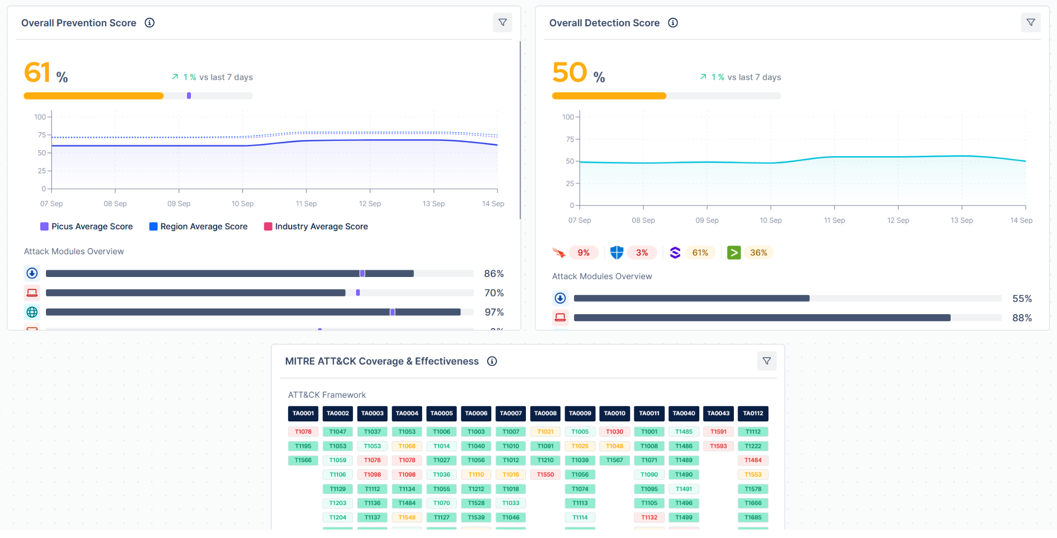Open technique T1591 under TA0043
This screenshot has width=1057, height=538.
pyautogui.click(x=718, y=432)
